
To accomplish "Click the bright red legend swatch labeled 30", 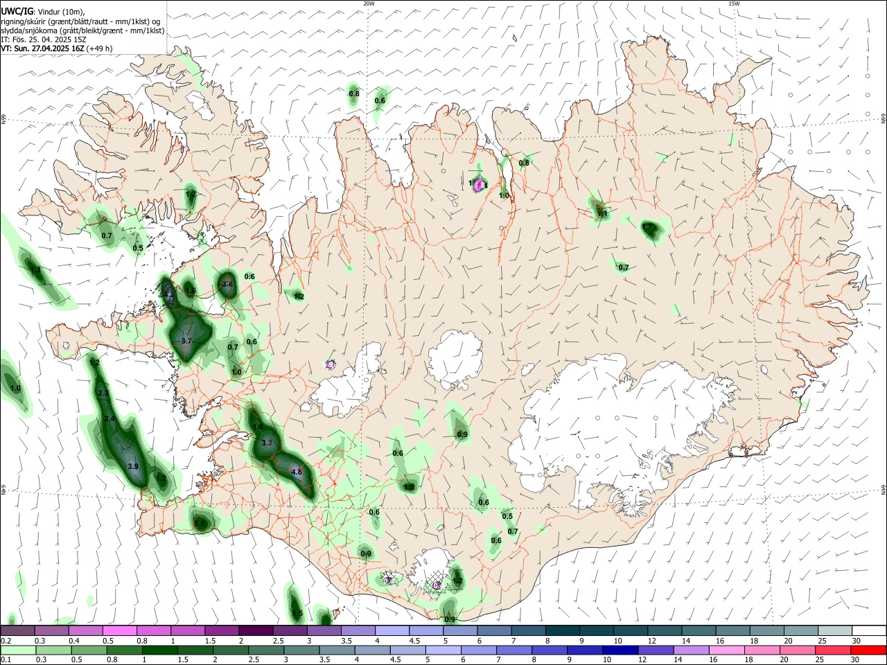I will point(868,650).
